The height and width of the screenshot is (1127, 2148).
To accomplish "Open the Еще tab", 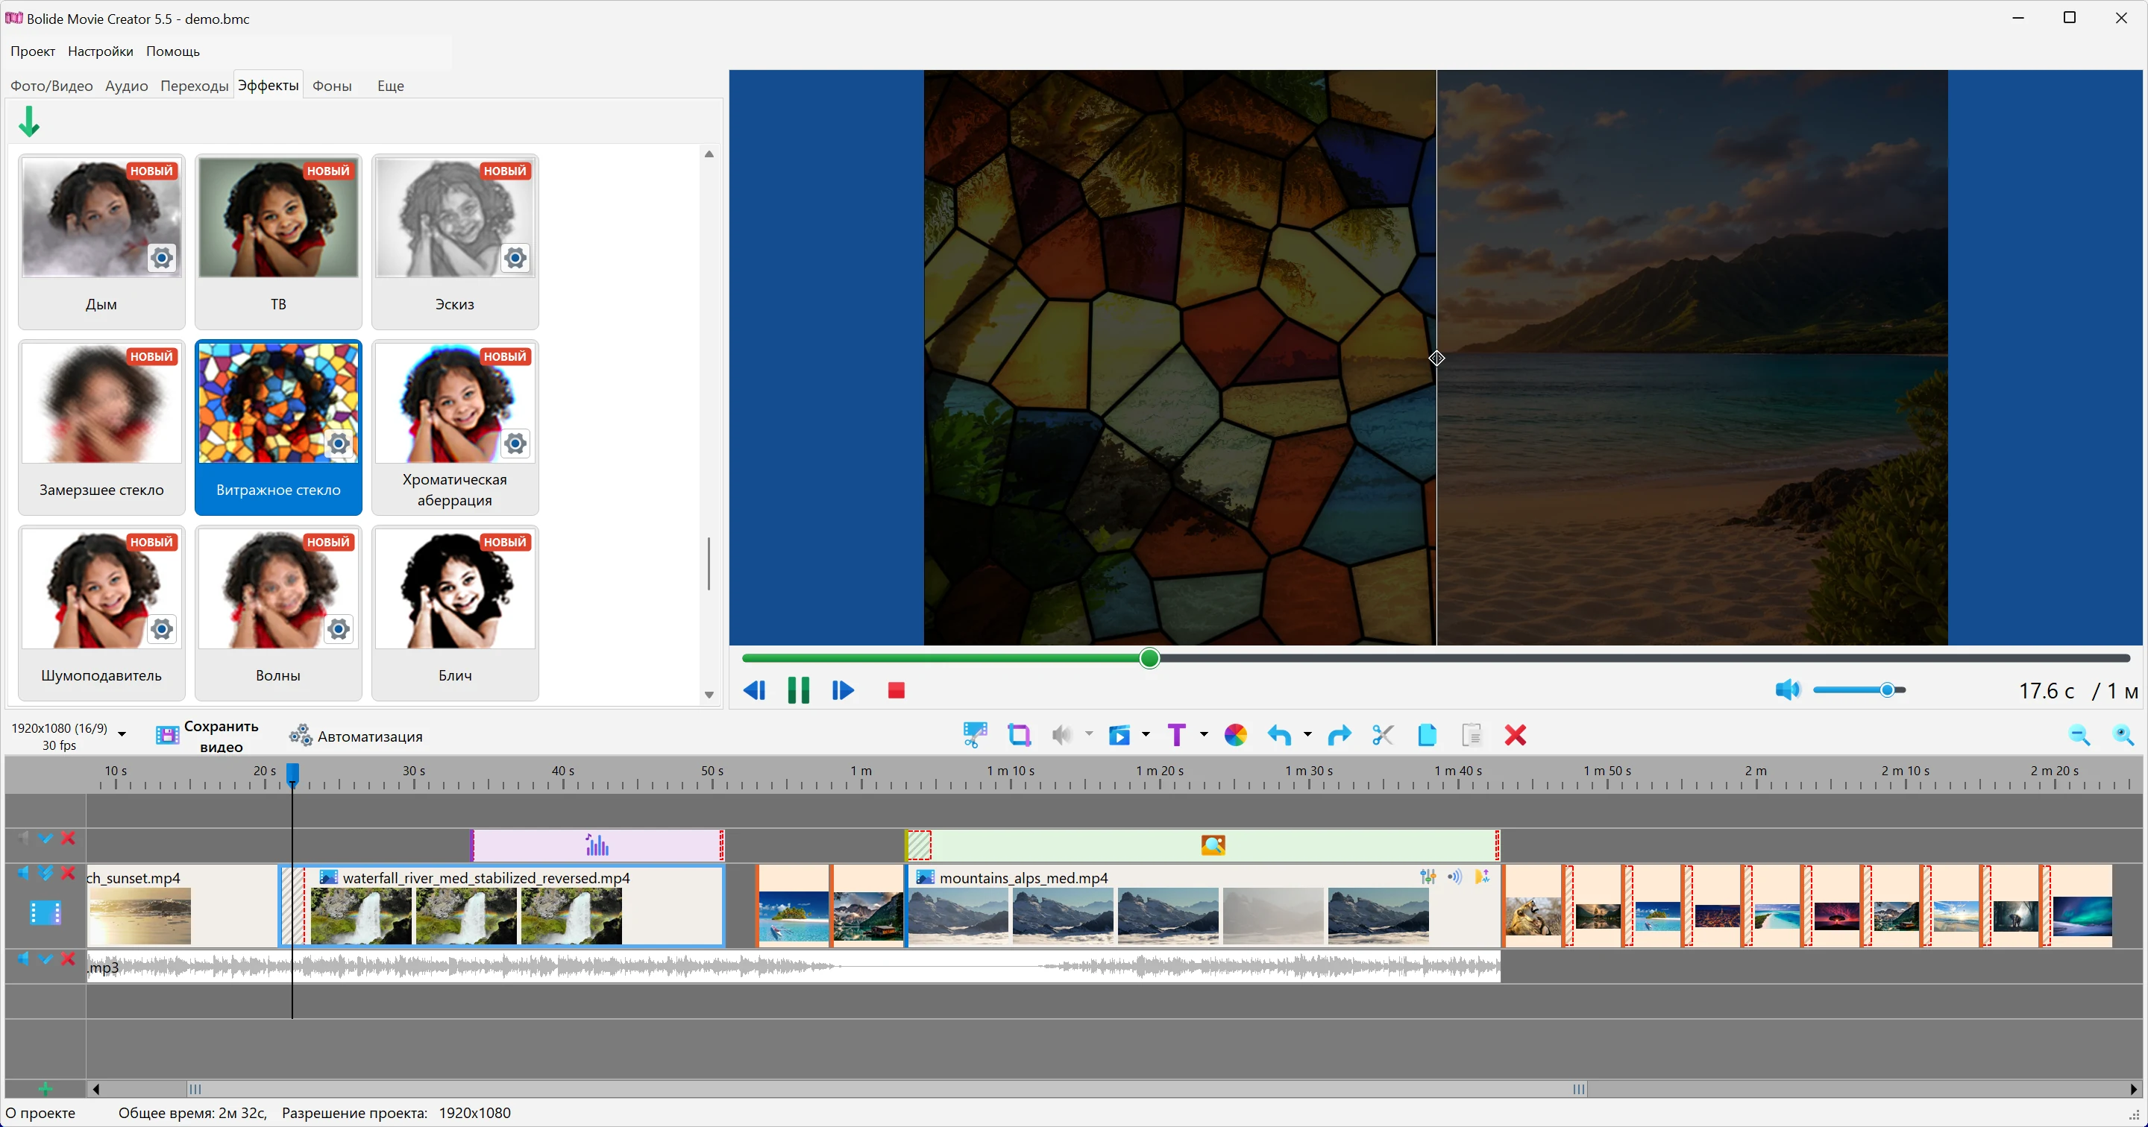I will point(390,86).
